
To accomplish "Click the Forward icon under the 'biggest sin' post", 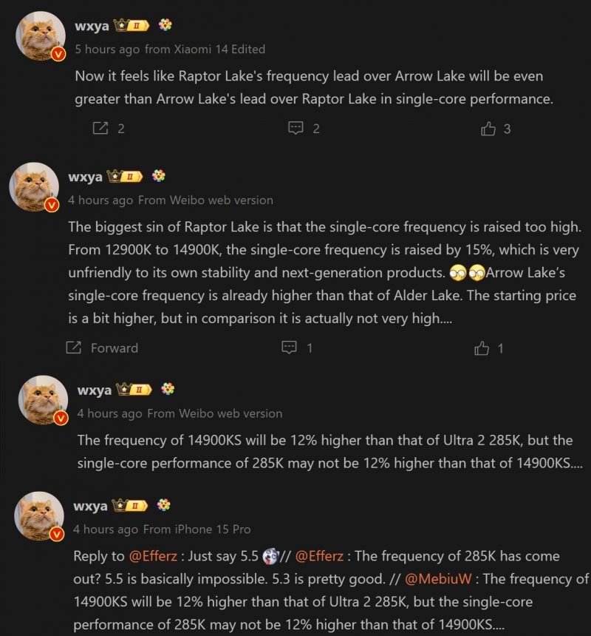I will [73, 348].
